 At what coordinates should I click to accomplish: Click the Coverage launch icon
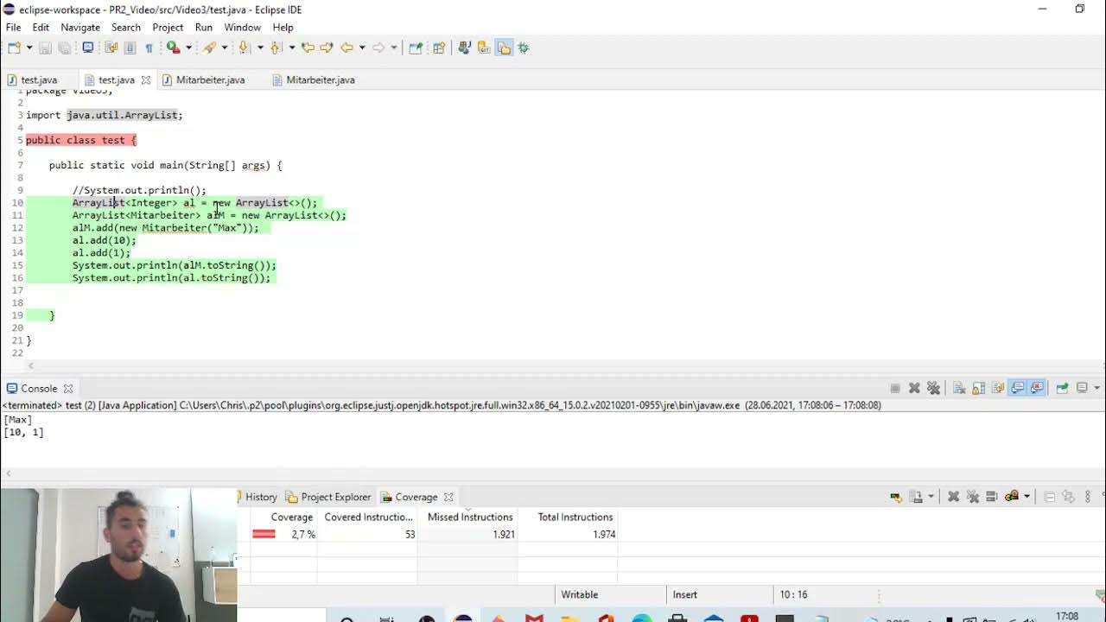(x=173, y=48)
